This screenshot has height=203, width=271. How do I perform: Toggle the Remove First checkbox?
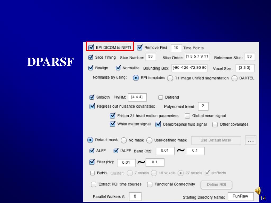(140, 48)
